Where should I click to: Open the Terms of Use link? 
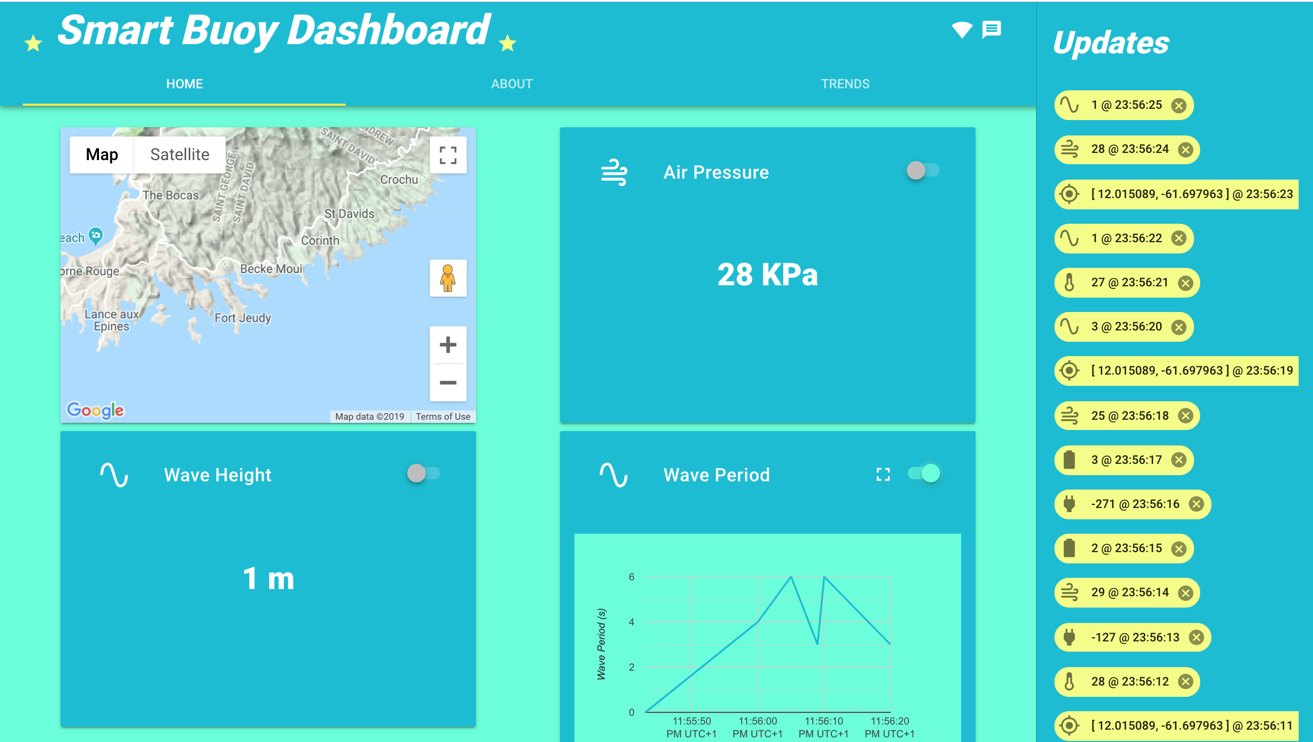[442, 416]
